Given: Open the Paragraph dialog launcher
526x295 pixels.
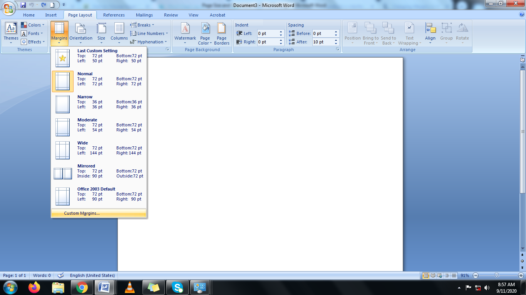Looking at the screenshot, I should (x=338, y=49).
